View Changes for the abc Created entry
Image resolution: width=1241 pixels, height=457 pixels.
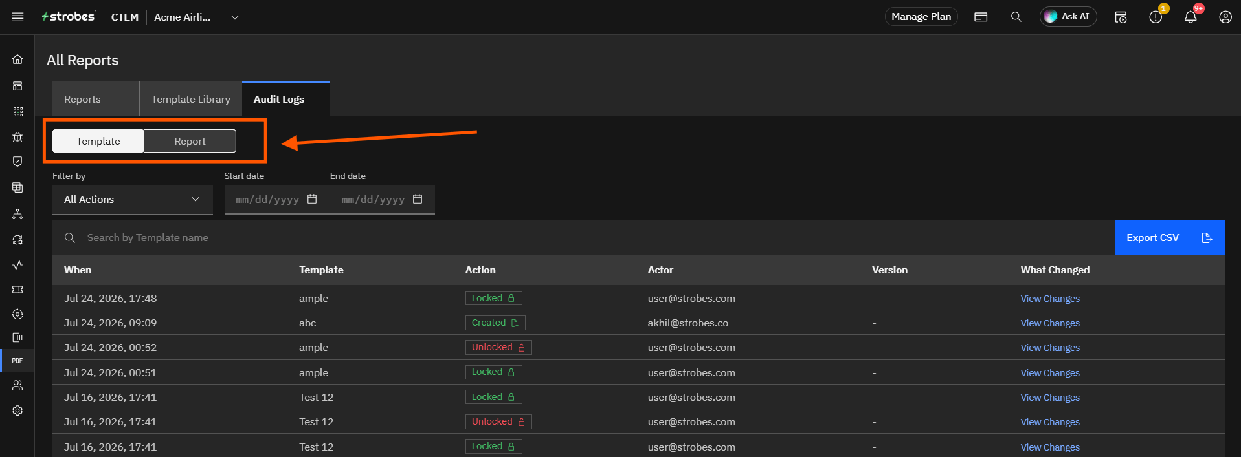point(1050,323)
